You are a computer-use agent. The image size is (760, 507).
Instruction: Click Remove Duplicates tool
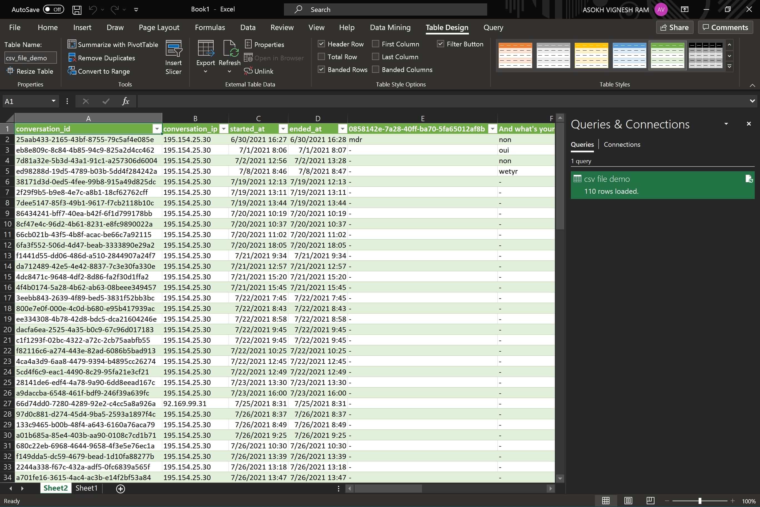tap(101, 58)
